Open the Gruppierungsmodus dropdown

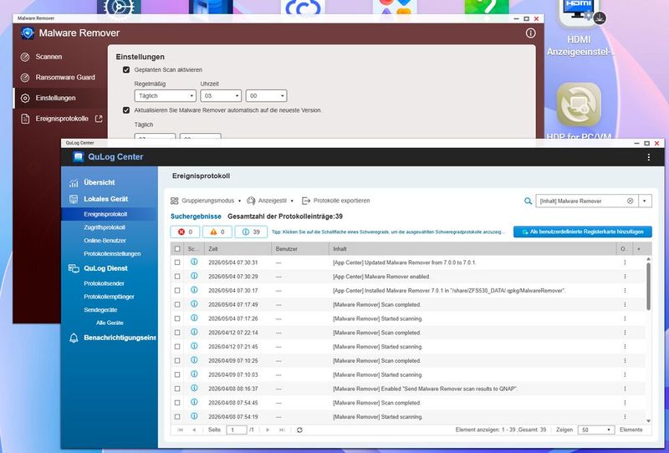pyautogui.click(x=206, y=201)
